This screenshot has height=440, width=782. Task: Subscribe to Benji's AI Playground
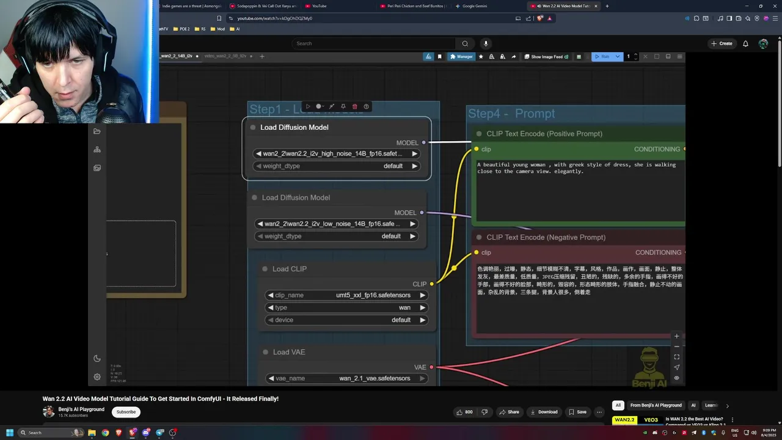pyautogui.click(x=126, y=412)
